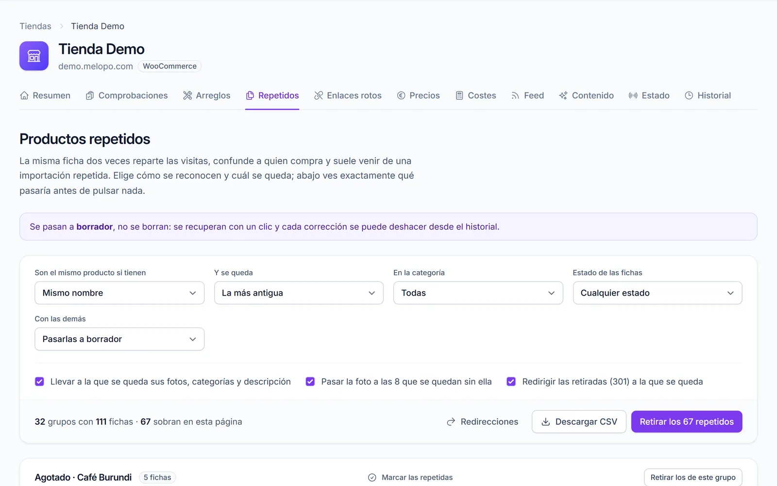Open the Mismo nombre dropdown

coord(119,293)
